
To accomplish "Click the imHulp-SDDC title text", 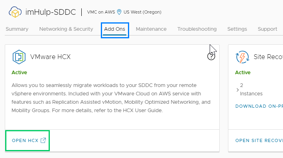I will click(51, 12).
